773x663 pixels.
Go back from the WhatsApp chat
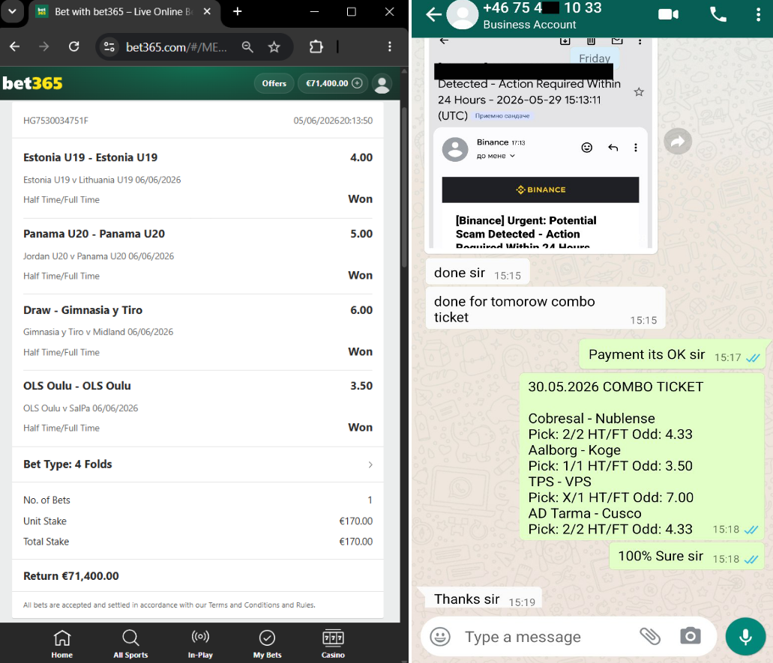(434, 15)
